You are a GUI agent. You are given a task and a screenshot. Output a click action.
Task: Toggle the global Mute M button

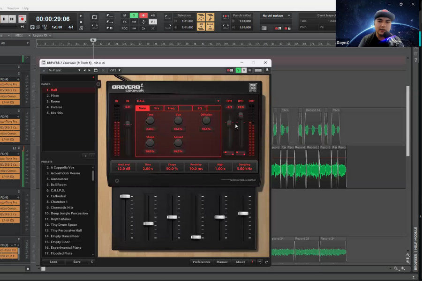[x=125, y=15]
